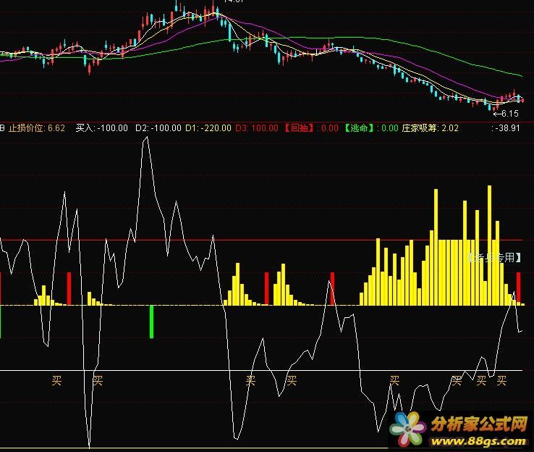The width and height of the screenshot is (534, 452).
Task: Click the 止损价位: 6.62 indicator value
Action: point(37,128)
